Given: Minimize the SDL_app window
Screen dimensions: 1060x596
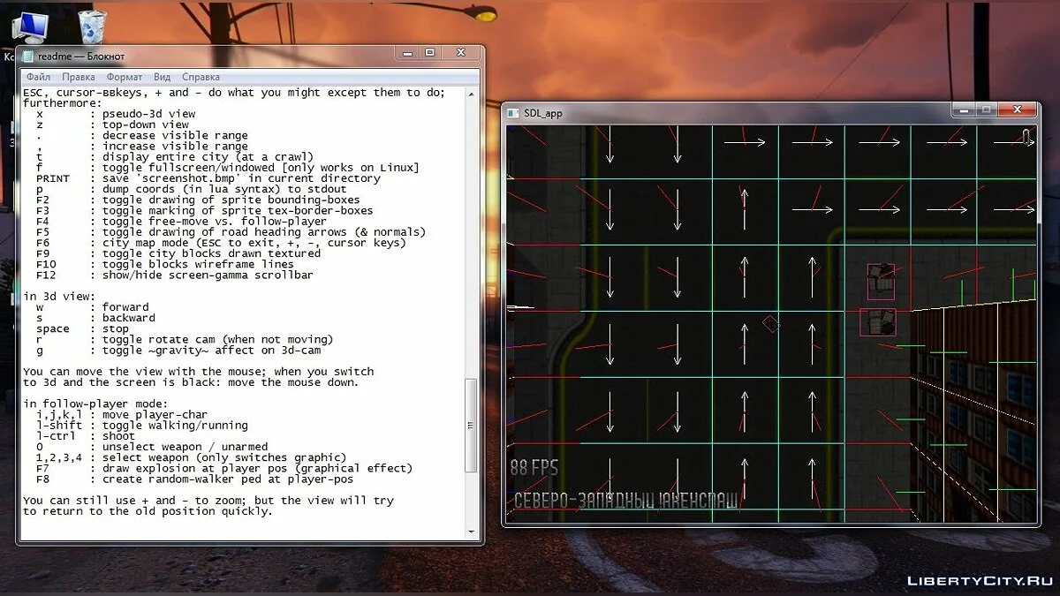Looking at the screenshot, I should (x=964, y=109).
